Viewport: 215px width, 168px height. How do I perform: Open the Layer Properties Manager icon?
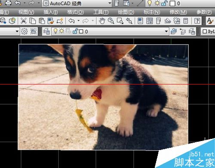pos(46,31)
